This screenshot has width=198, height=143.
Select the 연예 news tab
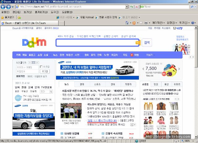click(113, 84)
